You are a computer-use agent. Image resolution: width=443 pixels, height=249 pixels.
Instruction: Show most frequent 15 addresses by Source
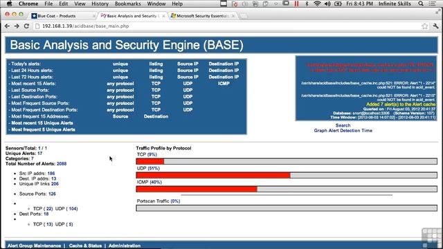pos(120,116)
